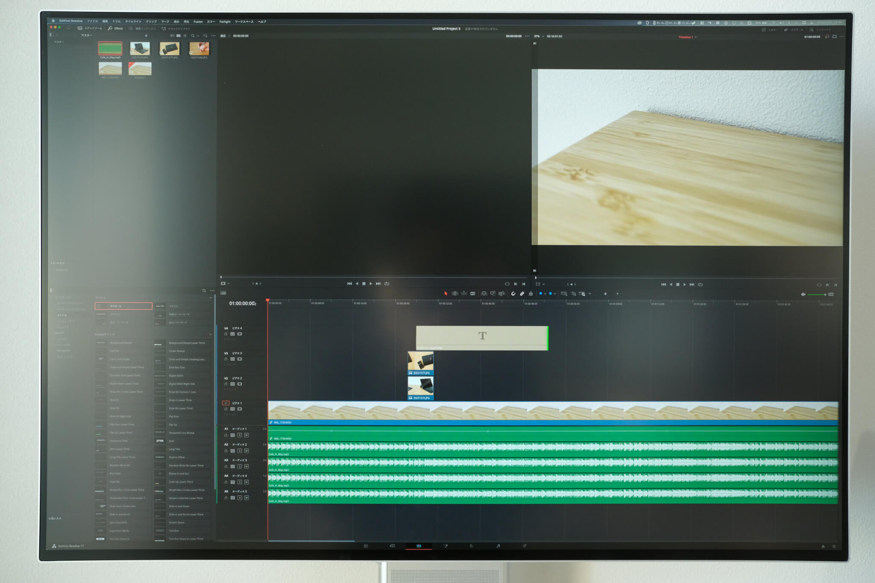Viewport: 875px width, 583px height.
Task: Open Project Manager home icon
Action: pyautogui.click(x=823, y=546)
